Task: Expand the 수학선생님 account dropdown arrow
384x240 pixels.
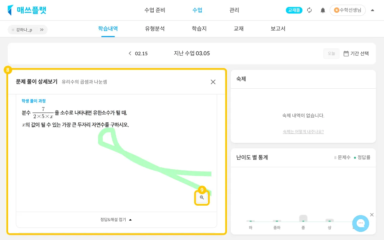Action: point(373,10)
